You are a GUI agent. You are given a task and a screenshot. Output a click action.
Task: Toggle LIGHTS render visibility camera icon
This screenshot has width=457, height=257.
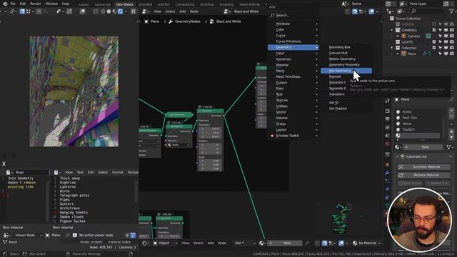pos(452,42)
